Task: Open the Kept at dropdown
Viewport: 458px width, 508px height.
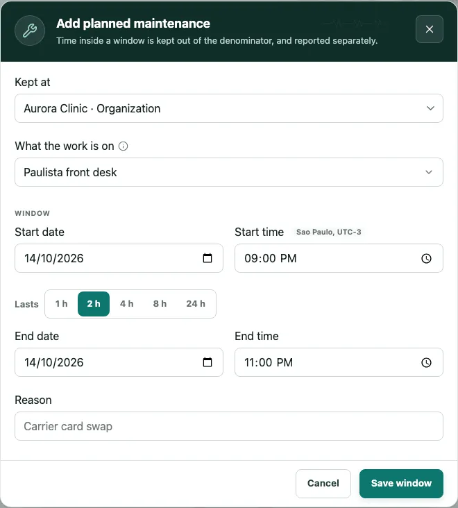Action: click(229, 108)
